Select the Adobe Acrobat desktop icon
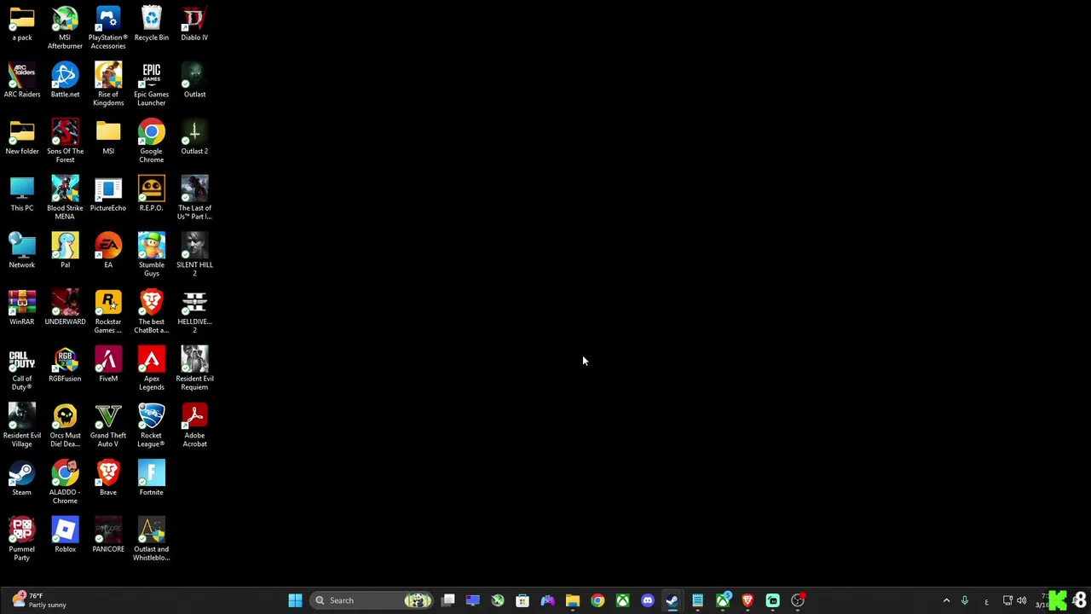 194,426
